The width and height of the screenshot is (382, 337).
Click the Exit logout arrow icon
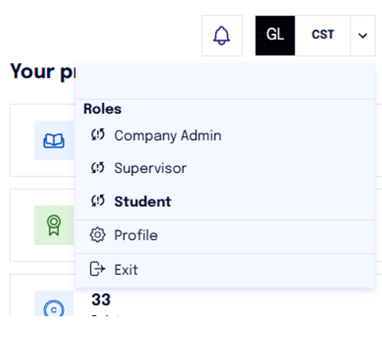pos(98,269)
